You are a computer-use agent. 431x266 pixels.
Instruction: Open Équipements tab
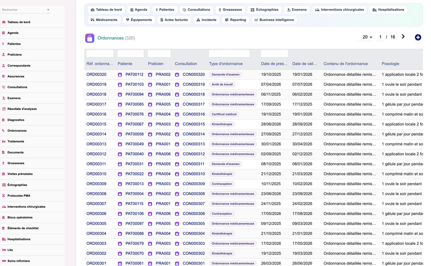click(x=139, y=20)
